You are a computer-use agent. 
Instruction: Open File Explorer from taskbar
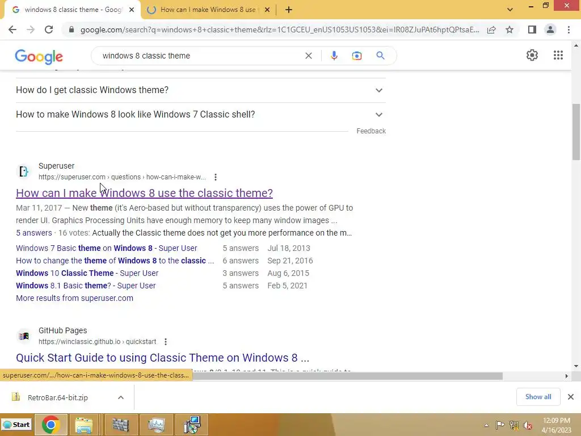pyautogui.click(x=84, y=425)
